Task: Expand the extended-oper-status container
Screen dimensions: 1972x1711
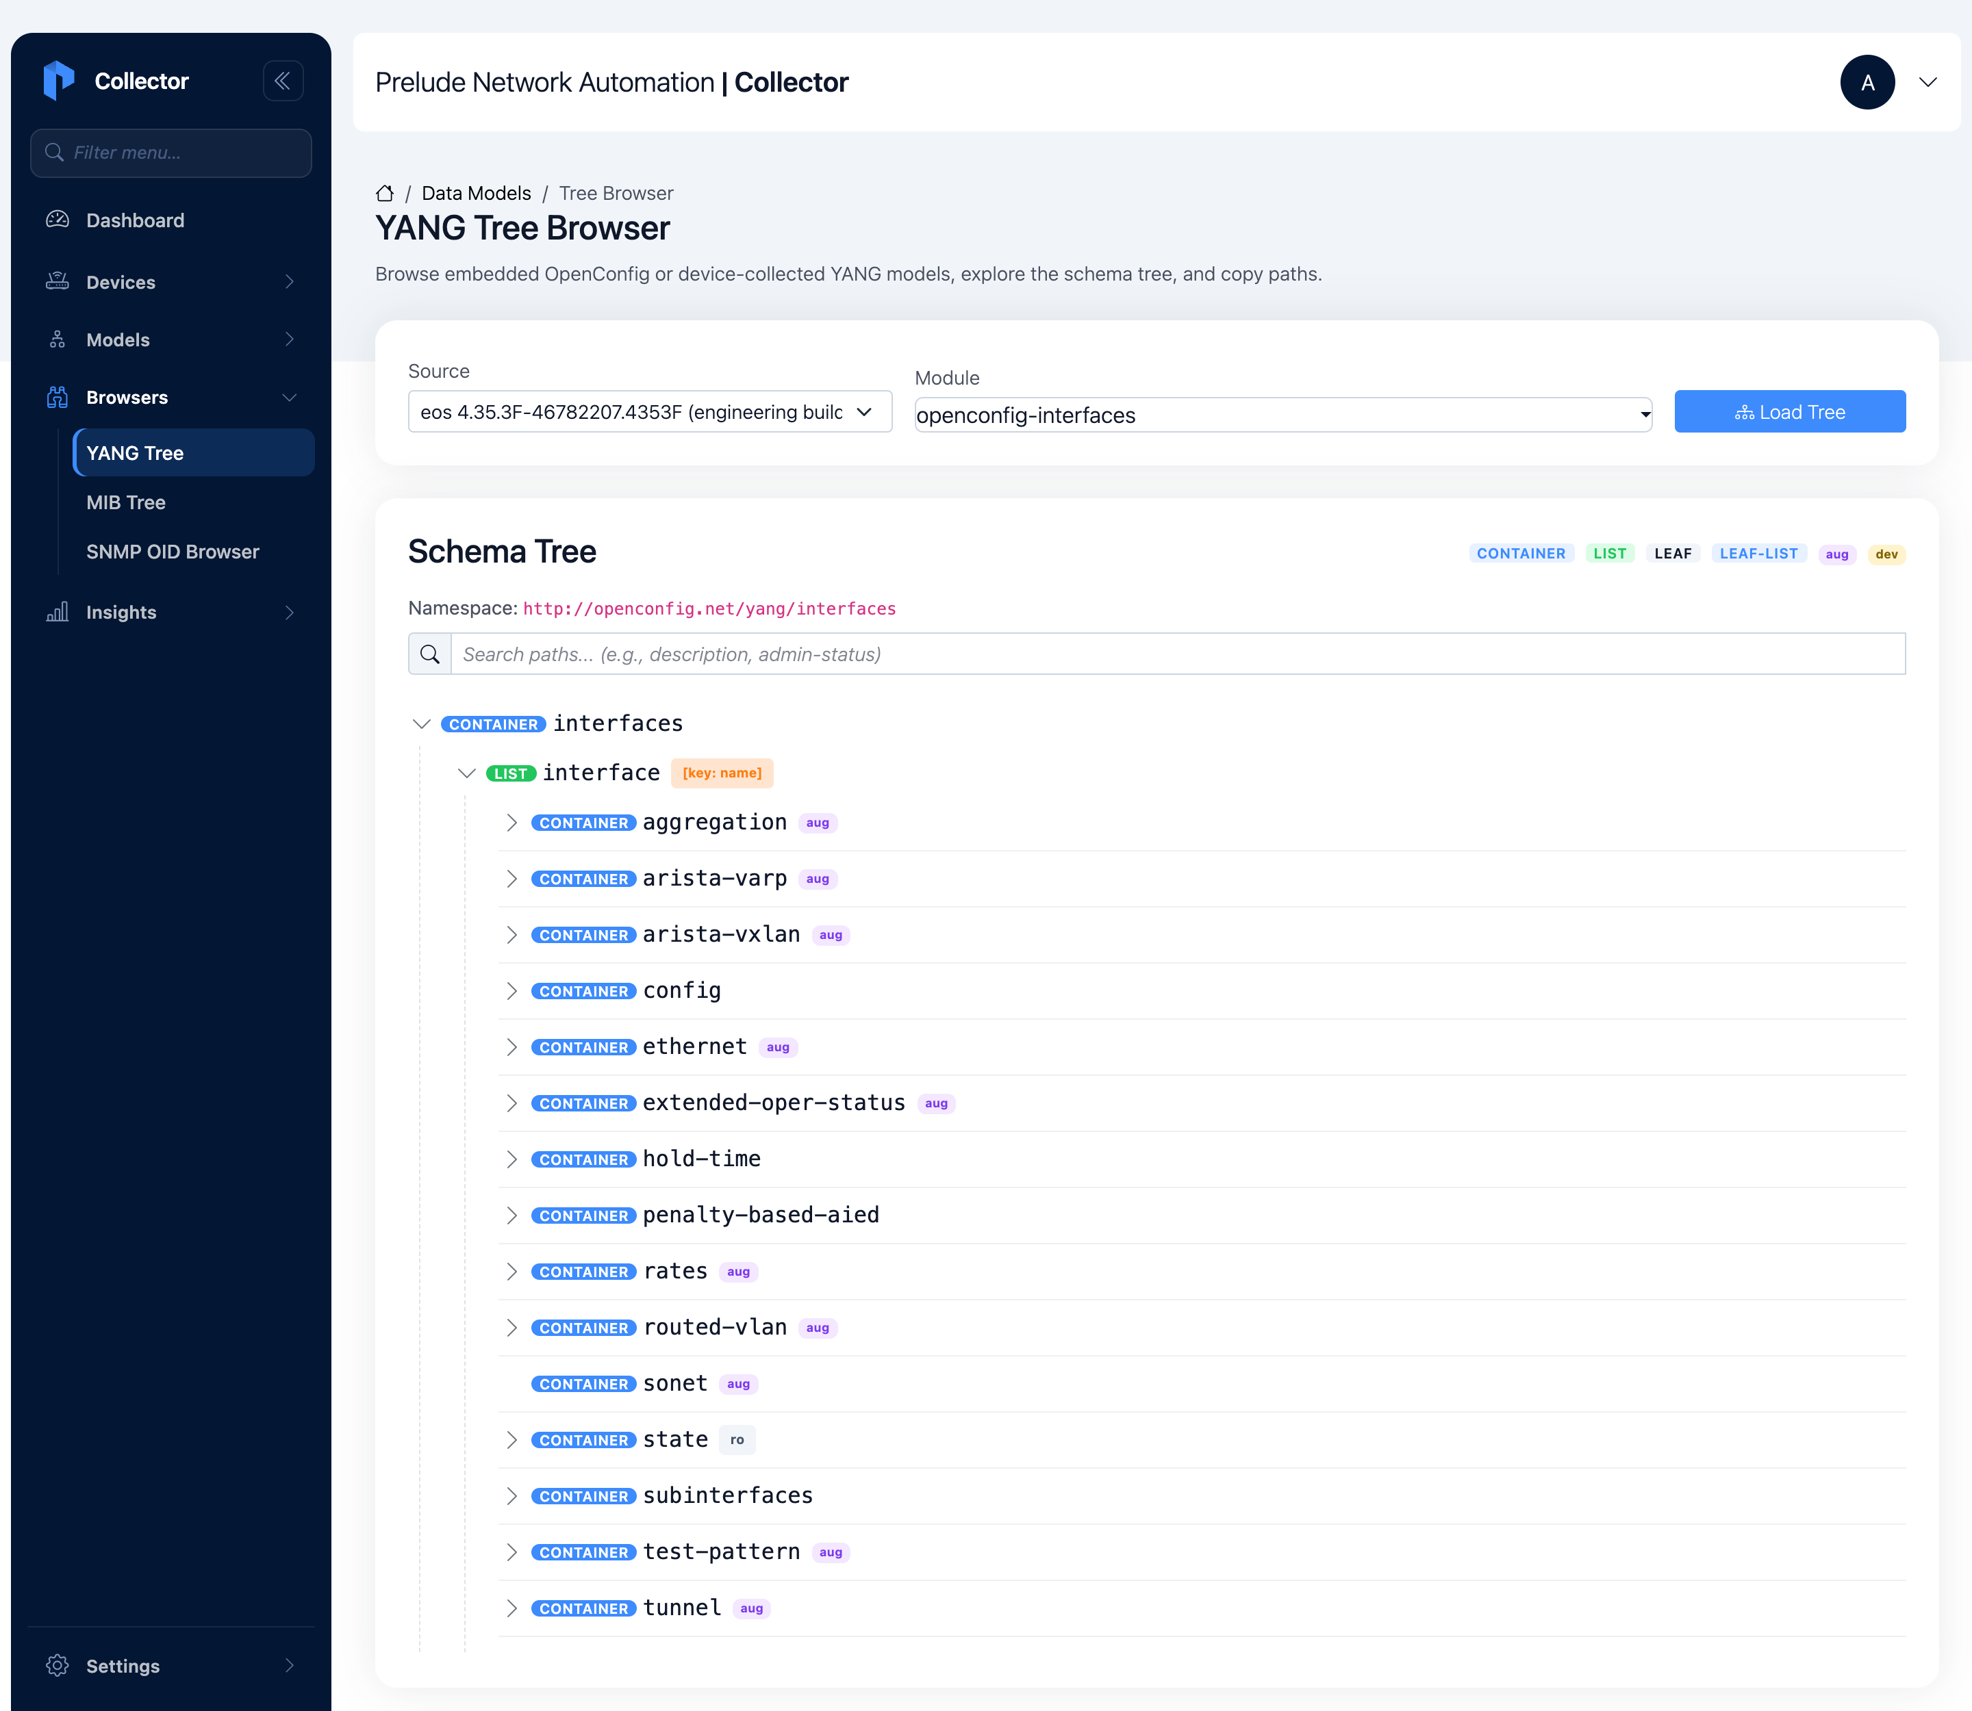Action: pos(511,1103)
